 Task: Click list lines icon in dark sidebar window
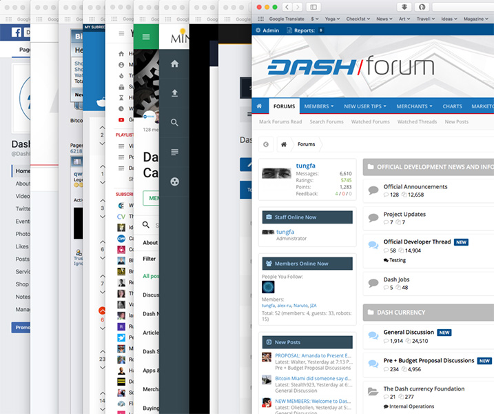[x=174, y=152]
